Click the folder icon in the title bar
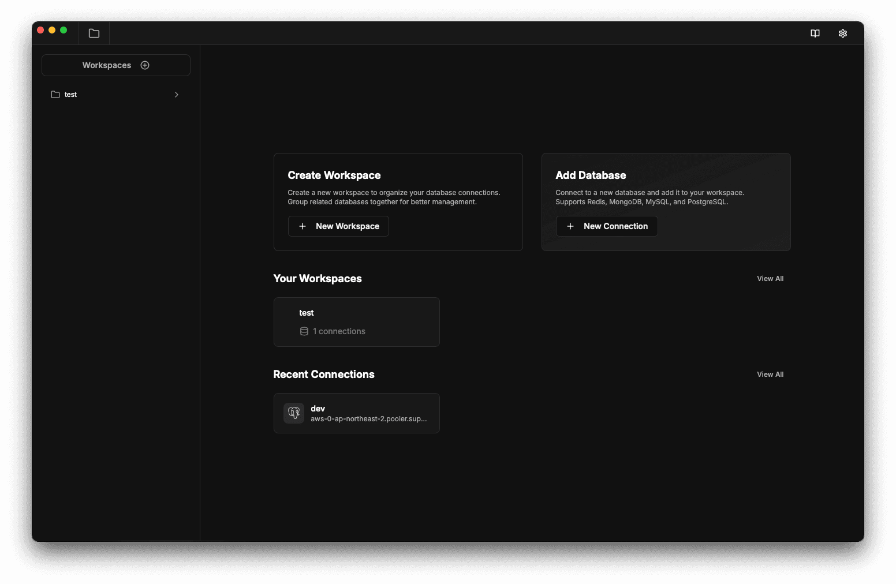This screenshot has width=896, height=584. (x=94, y=33)
